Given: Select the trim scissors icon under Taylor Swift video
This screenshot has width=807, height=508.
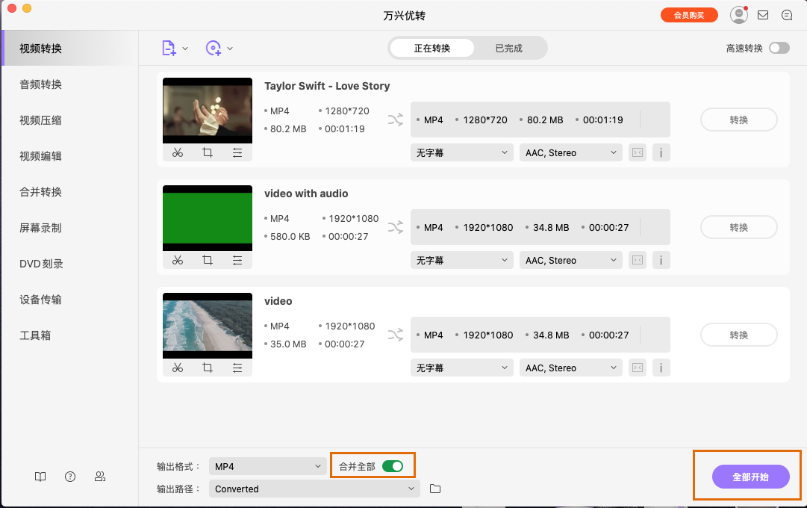Looking at the screenshot, I should click(177, 152).
